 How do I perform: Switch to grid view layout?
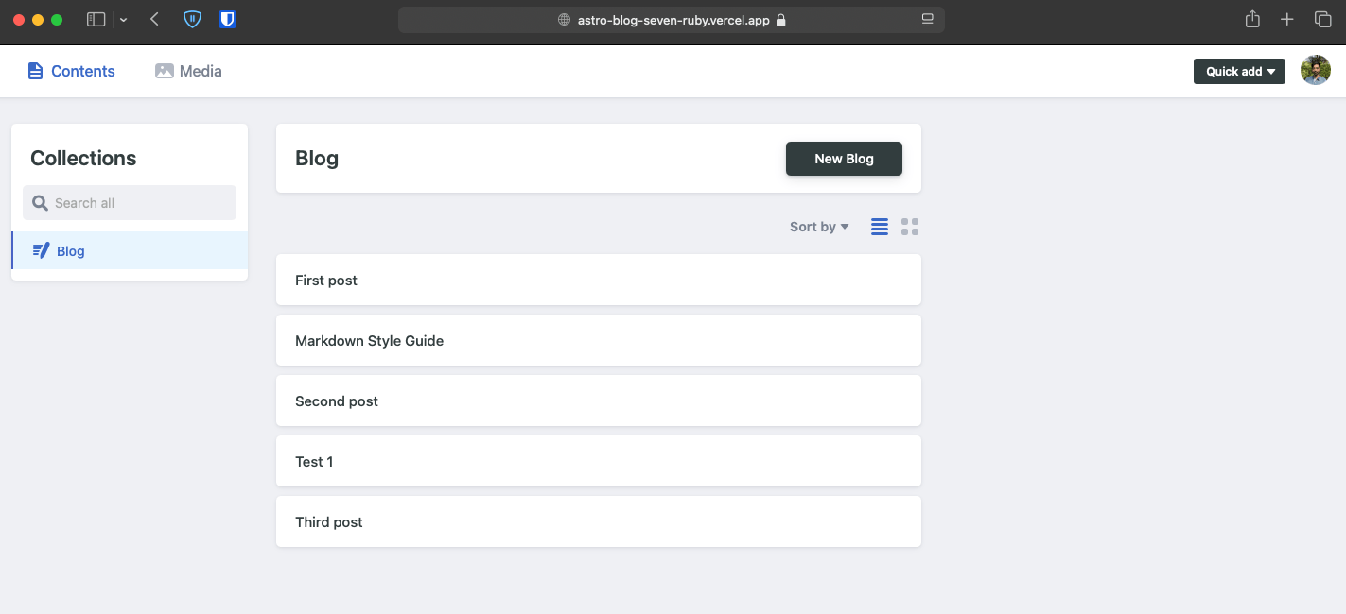910,227
